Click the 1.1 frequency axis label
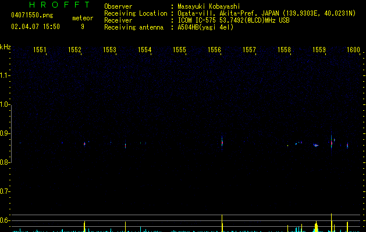 pyautogui.click(x=5, y=75)
